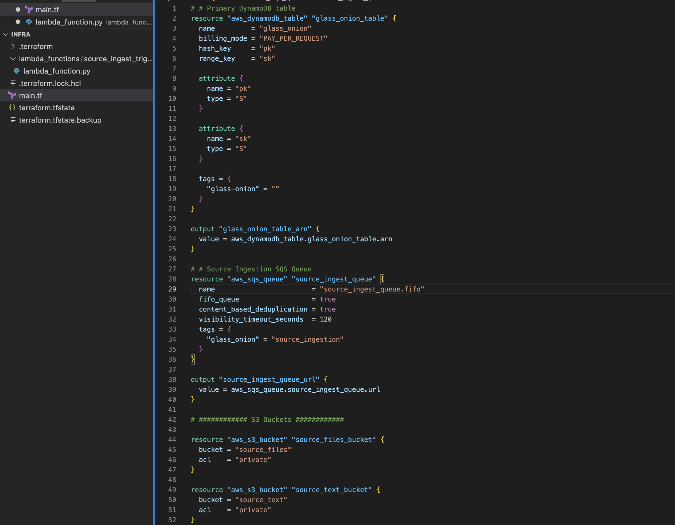Viewport: 675px width, 525px height.
Task: Click curly braces icon of terraform.tfstate
Action: click(x=12, y=108)
